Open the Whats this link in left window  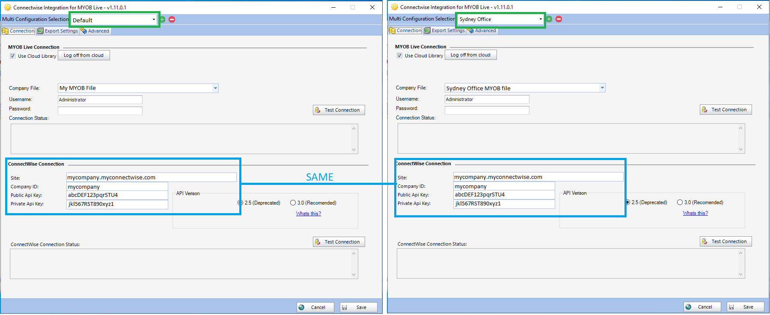(309, 214)
